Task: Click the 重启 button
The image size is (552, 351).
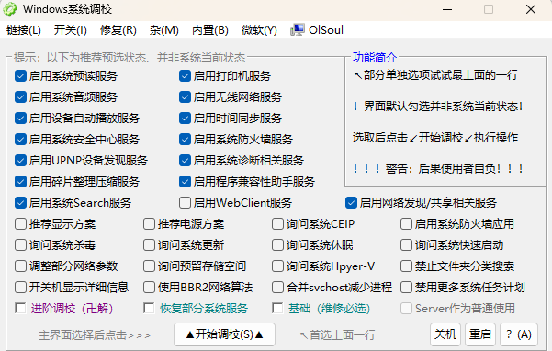Action: (x=480, y=334)
